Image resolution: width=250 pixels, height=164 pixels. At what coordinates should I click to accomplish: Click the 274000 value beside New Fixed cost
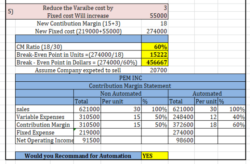(x=154, y=31)
